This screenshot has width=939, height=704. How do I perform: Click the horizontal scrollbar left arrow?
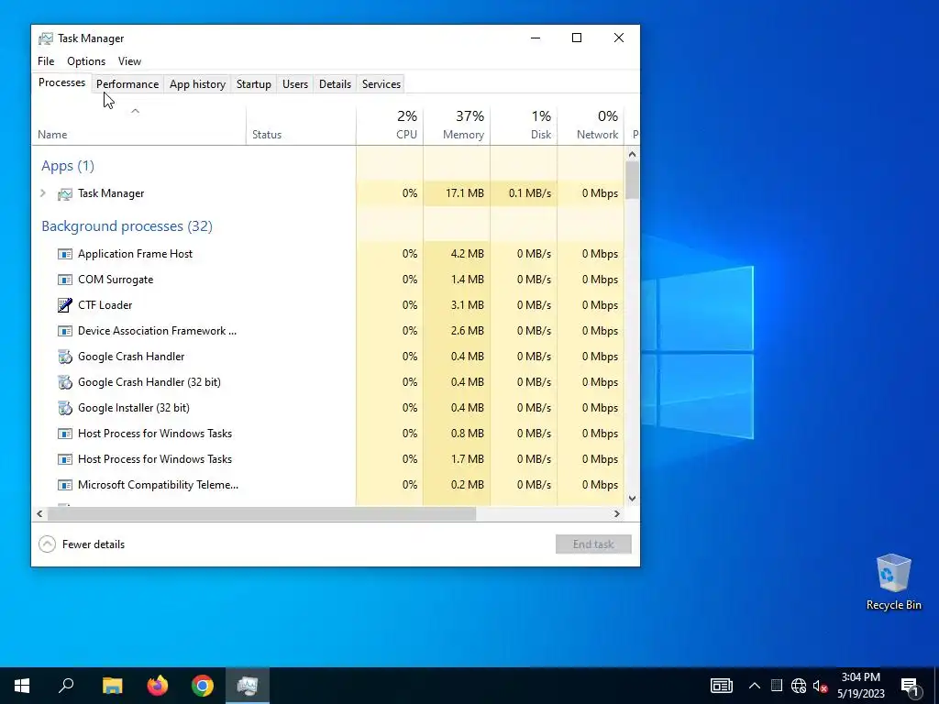(x=39, y=513)
